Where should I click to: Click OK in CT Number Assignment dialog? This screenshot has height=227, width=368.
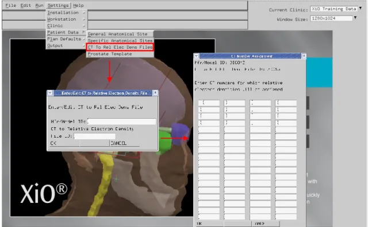(x=209, y=224)
